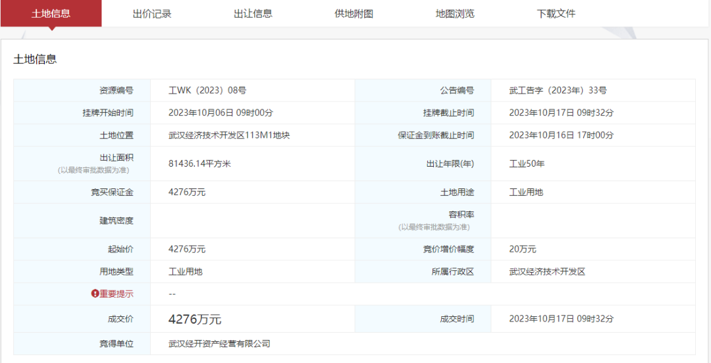Open the 下载文件 tab
711x363 pixels.
click(556, 14)
